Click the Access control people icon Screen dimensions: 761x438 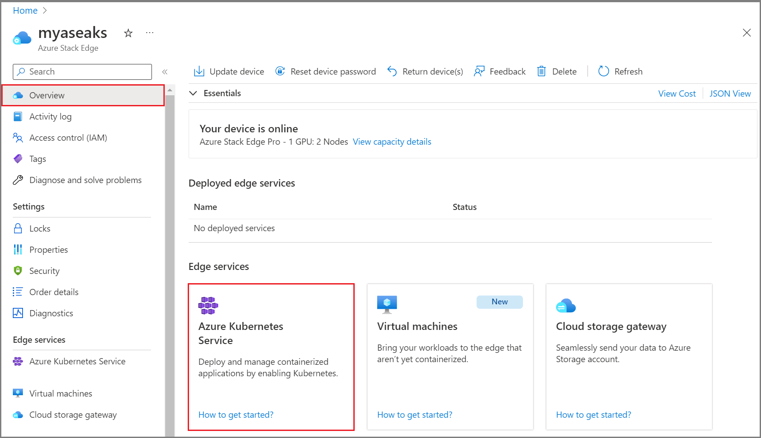(x=18, y=138)
